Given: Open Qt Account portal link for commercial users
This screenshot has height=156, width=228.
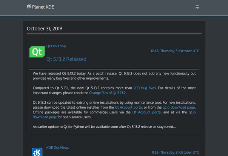Looking at the screenshot, I should (x=147, y=112).
